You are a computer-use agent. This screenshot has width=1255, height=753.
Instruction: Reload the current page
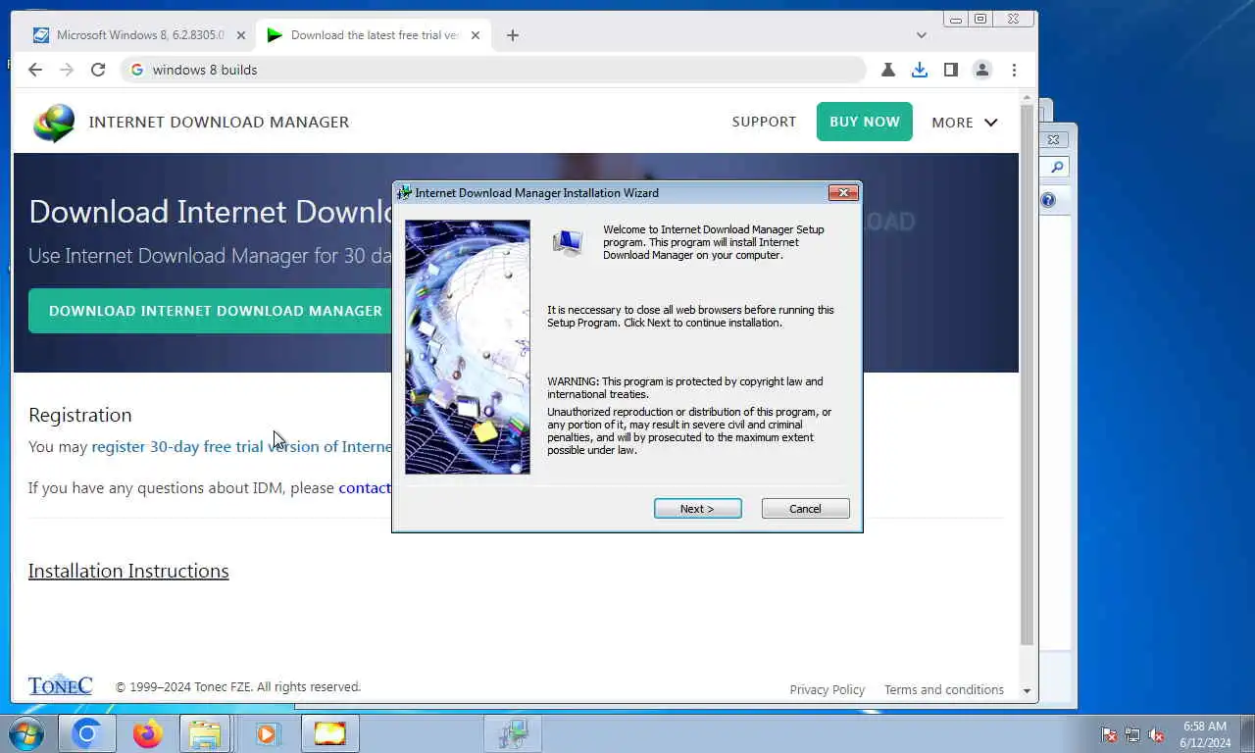(98, 70)
